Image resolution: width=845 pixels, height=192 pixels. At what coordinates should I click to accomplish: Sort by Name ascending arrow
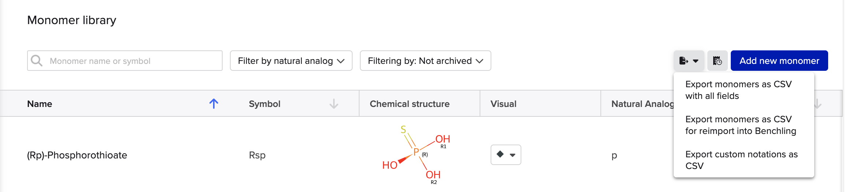(x=214, y=104)
